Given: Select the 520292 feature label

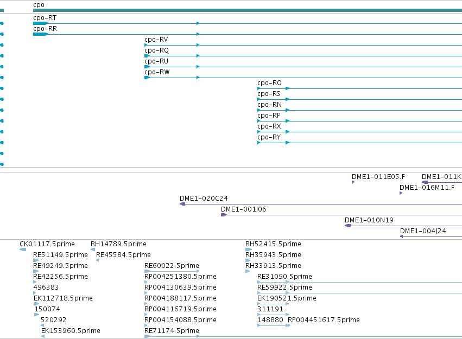Looking at the screenshot, I should [x=53, y=320].
